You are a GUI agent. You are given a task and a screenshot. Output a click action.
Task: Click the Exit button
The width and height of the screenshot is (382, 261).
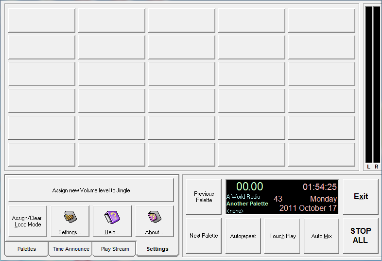361,197
